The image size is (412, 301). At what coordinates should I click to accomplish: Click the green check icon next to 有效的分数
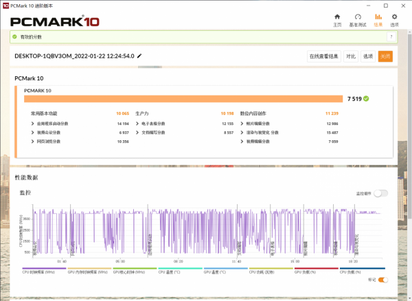[x=16, y=36]
